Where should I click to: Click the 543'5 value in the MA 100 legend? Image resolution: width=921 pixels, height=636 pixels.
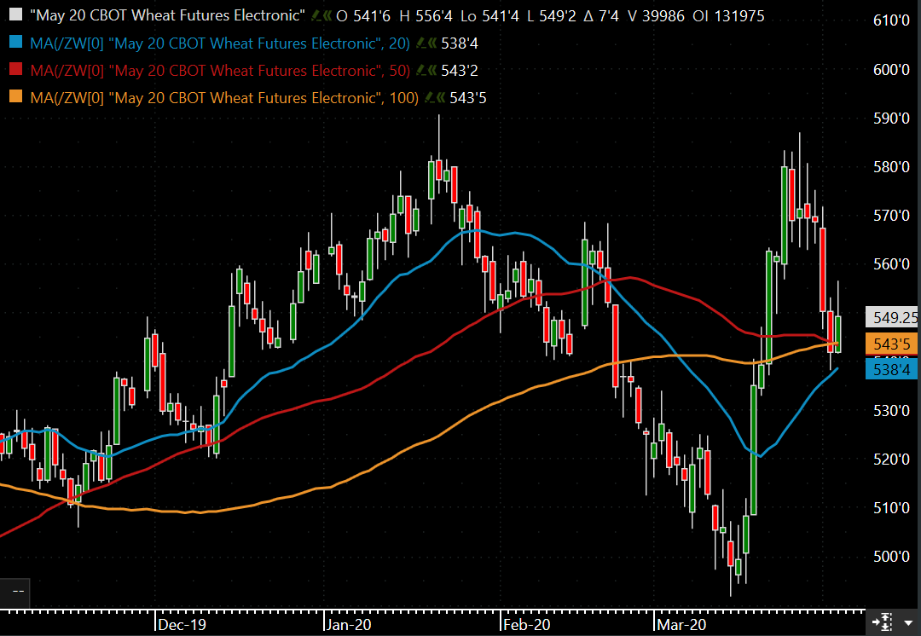tap(468, 97)
